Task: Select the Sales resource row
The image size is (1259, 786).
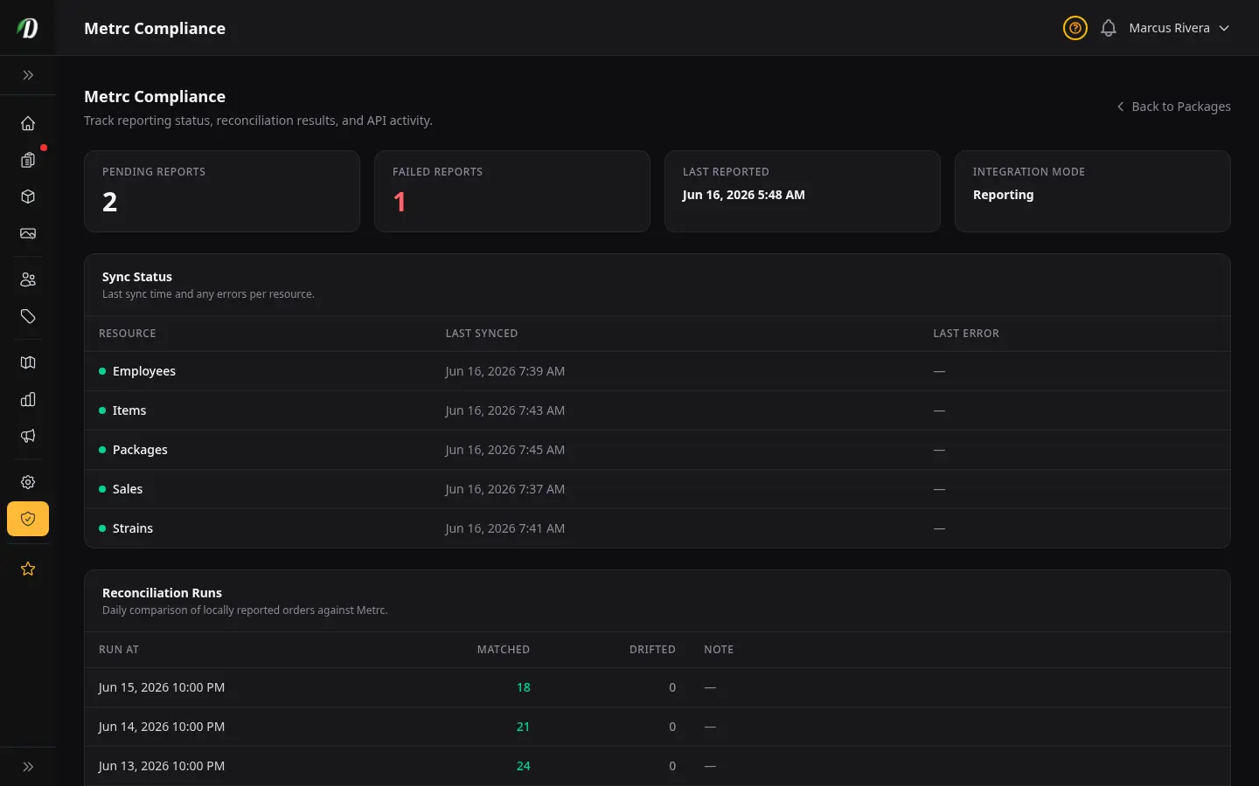Action: (x=657, y=489)
